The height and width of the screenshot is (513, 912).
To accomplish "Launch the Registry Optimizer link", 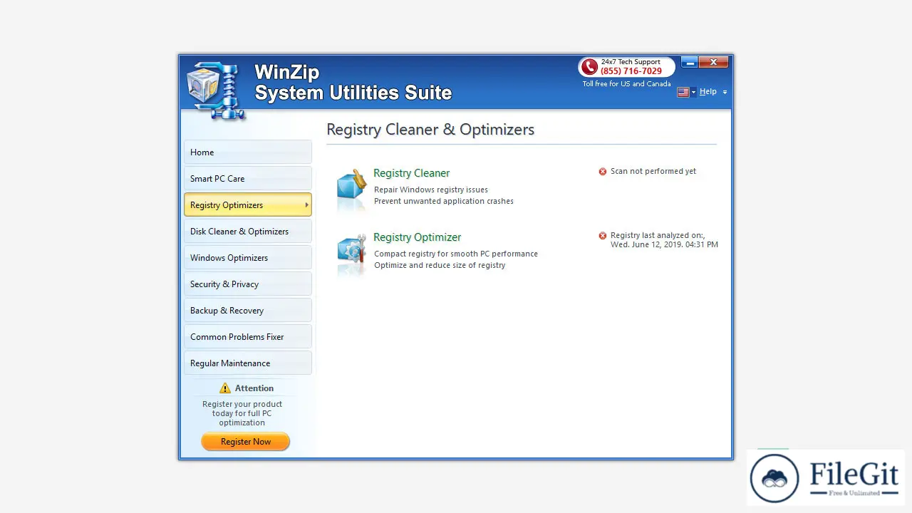I will (x=417, y=237).
